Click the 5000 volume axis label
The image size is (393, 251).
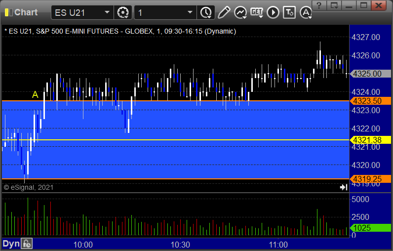(x=360, y=199)
